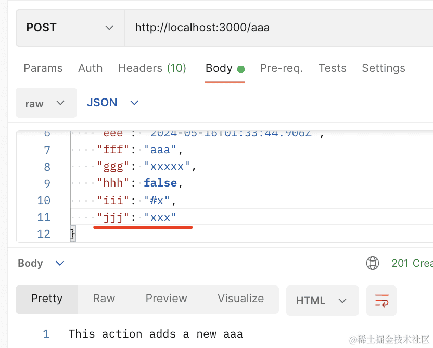Viewport: 433px width, 348px height.
Task: Select the request Body tab
Action: point(219,68)
